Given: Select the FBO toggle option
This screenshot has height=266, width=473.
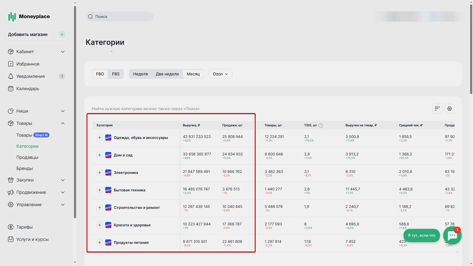Looking at the screenshot, I should tap(100, 74).
